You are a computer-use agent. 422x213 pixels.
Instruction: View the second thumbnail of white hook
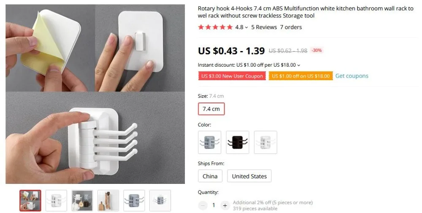pyautogui.click(x=56, y=201)
